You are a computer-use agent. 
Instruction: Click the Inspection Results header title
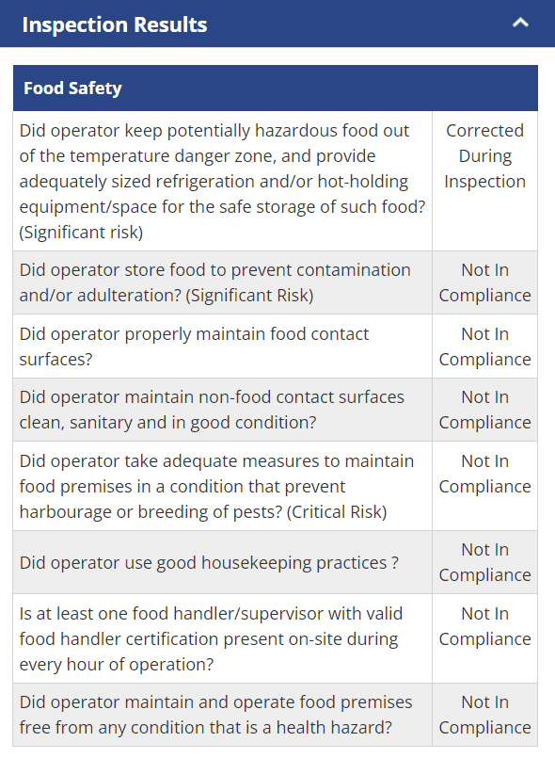[115, 24]
